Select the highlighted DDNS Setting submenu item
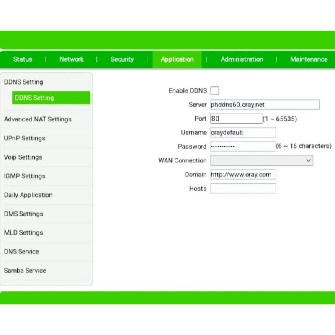The width and height of the screenshot is (335, 335). 51,98
